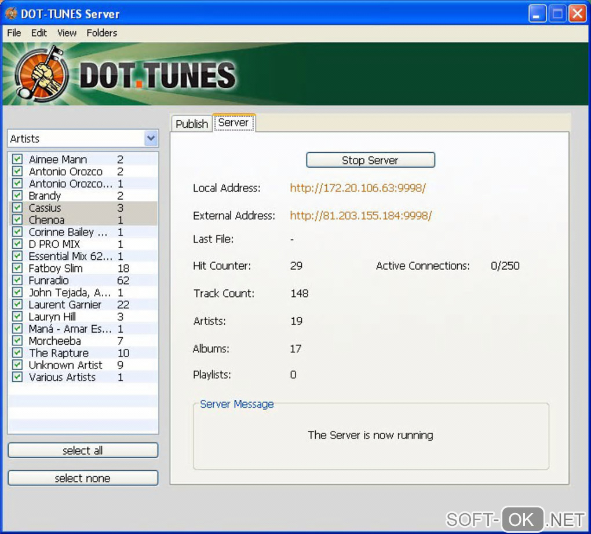This screenshot has height=534, width=591.
Task: Click the Playlists value 0
Action: coord(293,375)
